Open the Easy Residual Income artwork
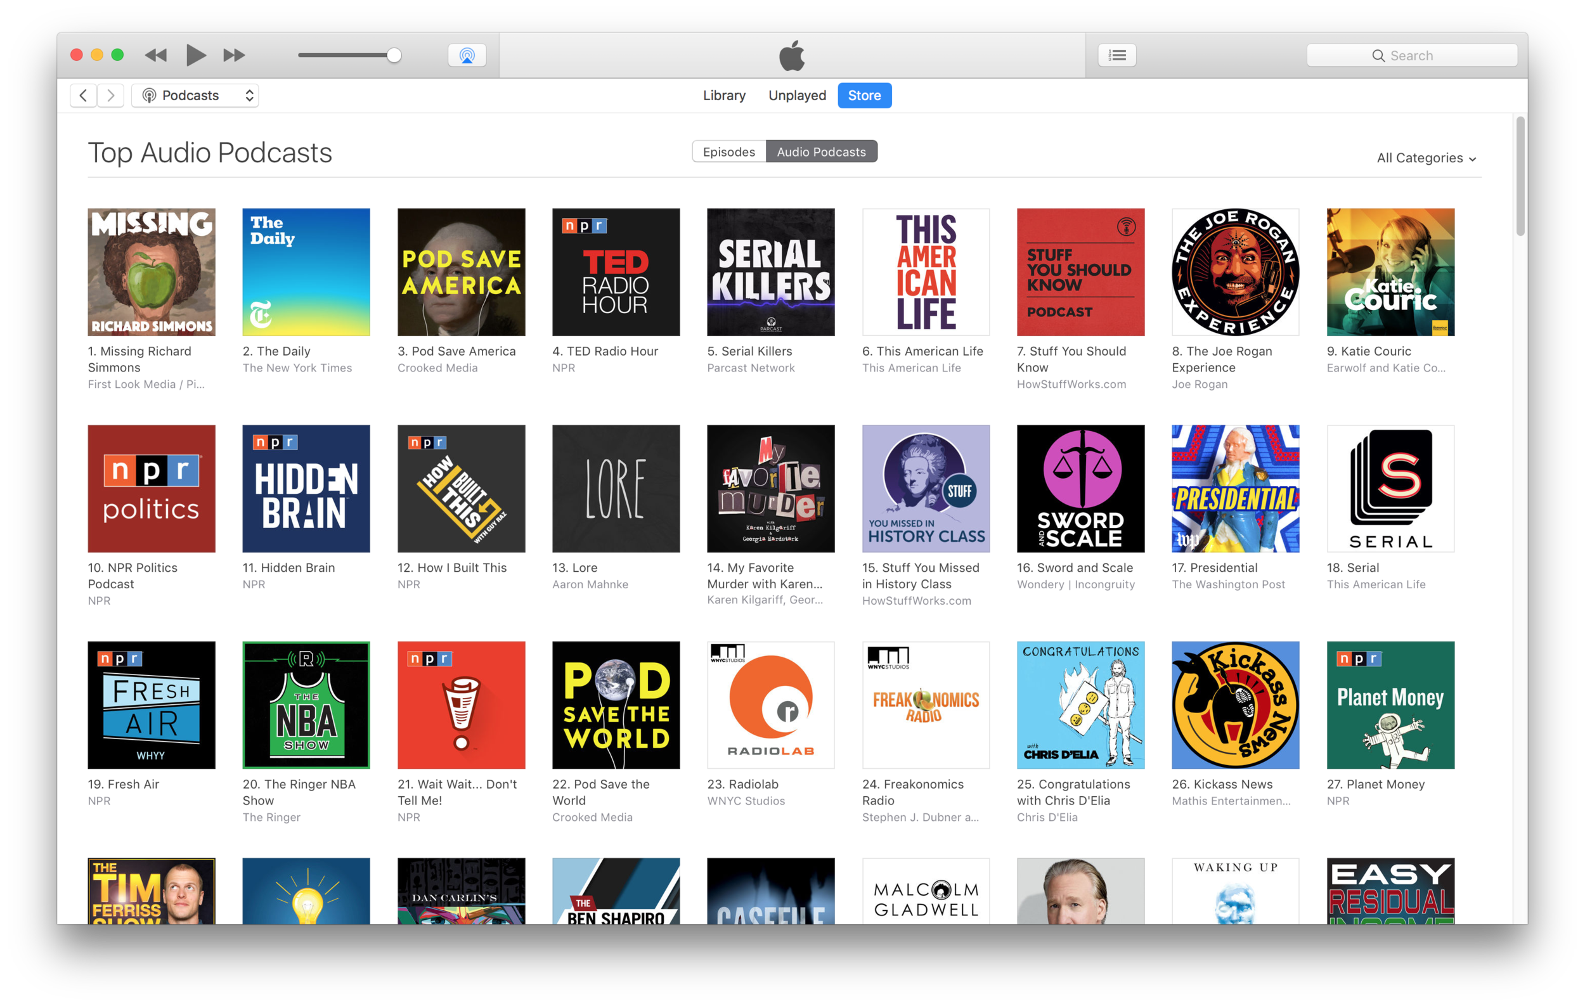 [1391, 891]
